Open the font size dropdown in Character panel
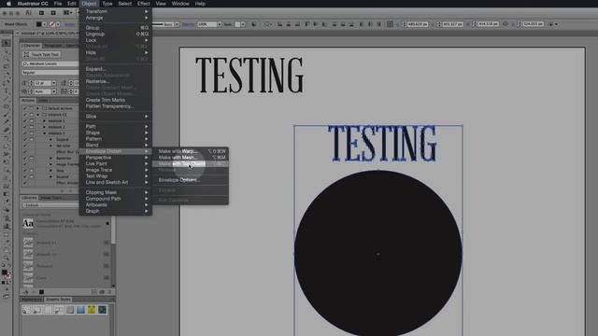 [54, 83]
